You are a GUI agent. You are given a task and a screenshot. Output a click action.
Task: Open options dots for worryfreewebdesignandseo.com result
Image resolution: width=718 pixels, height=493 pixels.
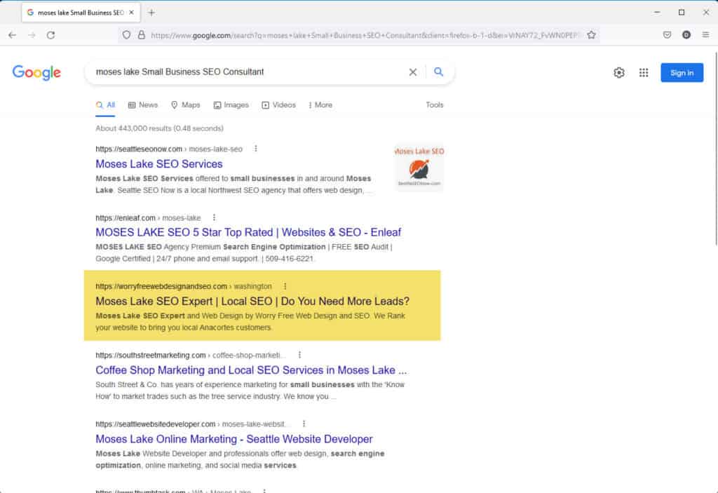point(285,286)
